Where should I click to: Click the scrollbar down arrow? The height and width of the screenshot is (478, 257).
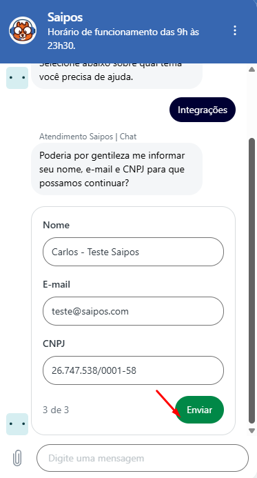pos(251,430)
